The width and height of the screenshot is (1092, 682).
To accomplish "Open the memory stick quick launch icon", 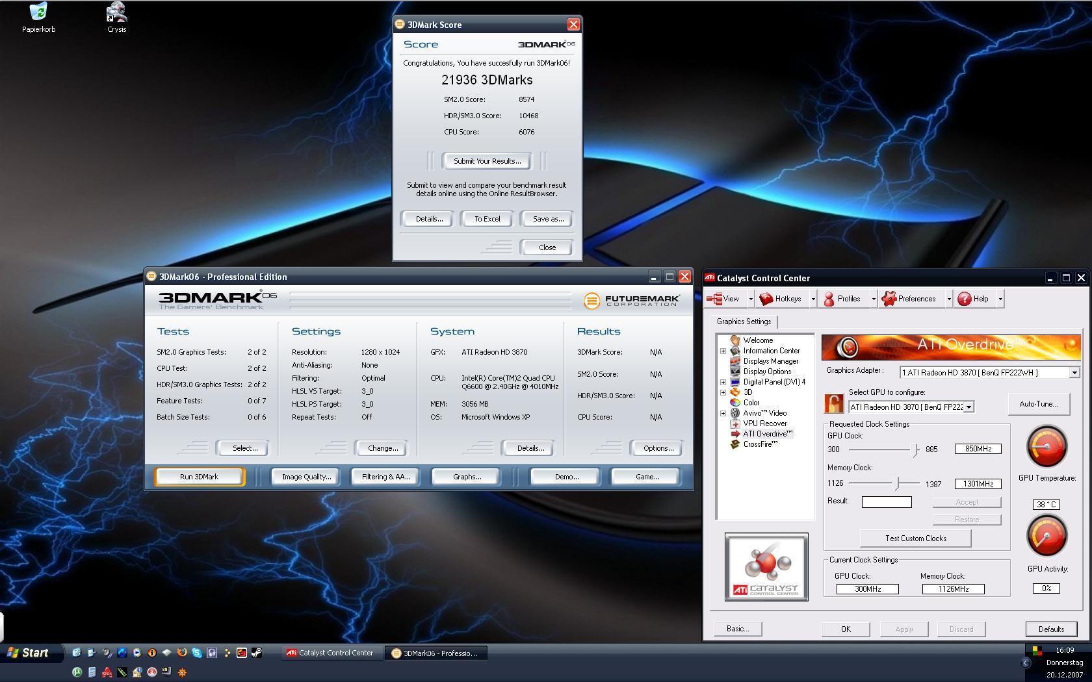I will (122, 672).
